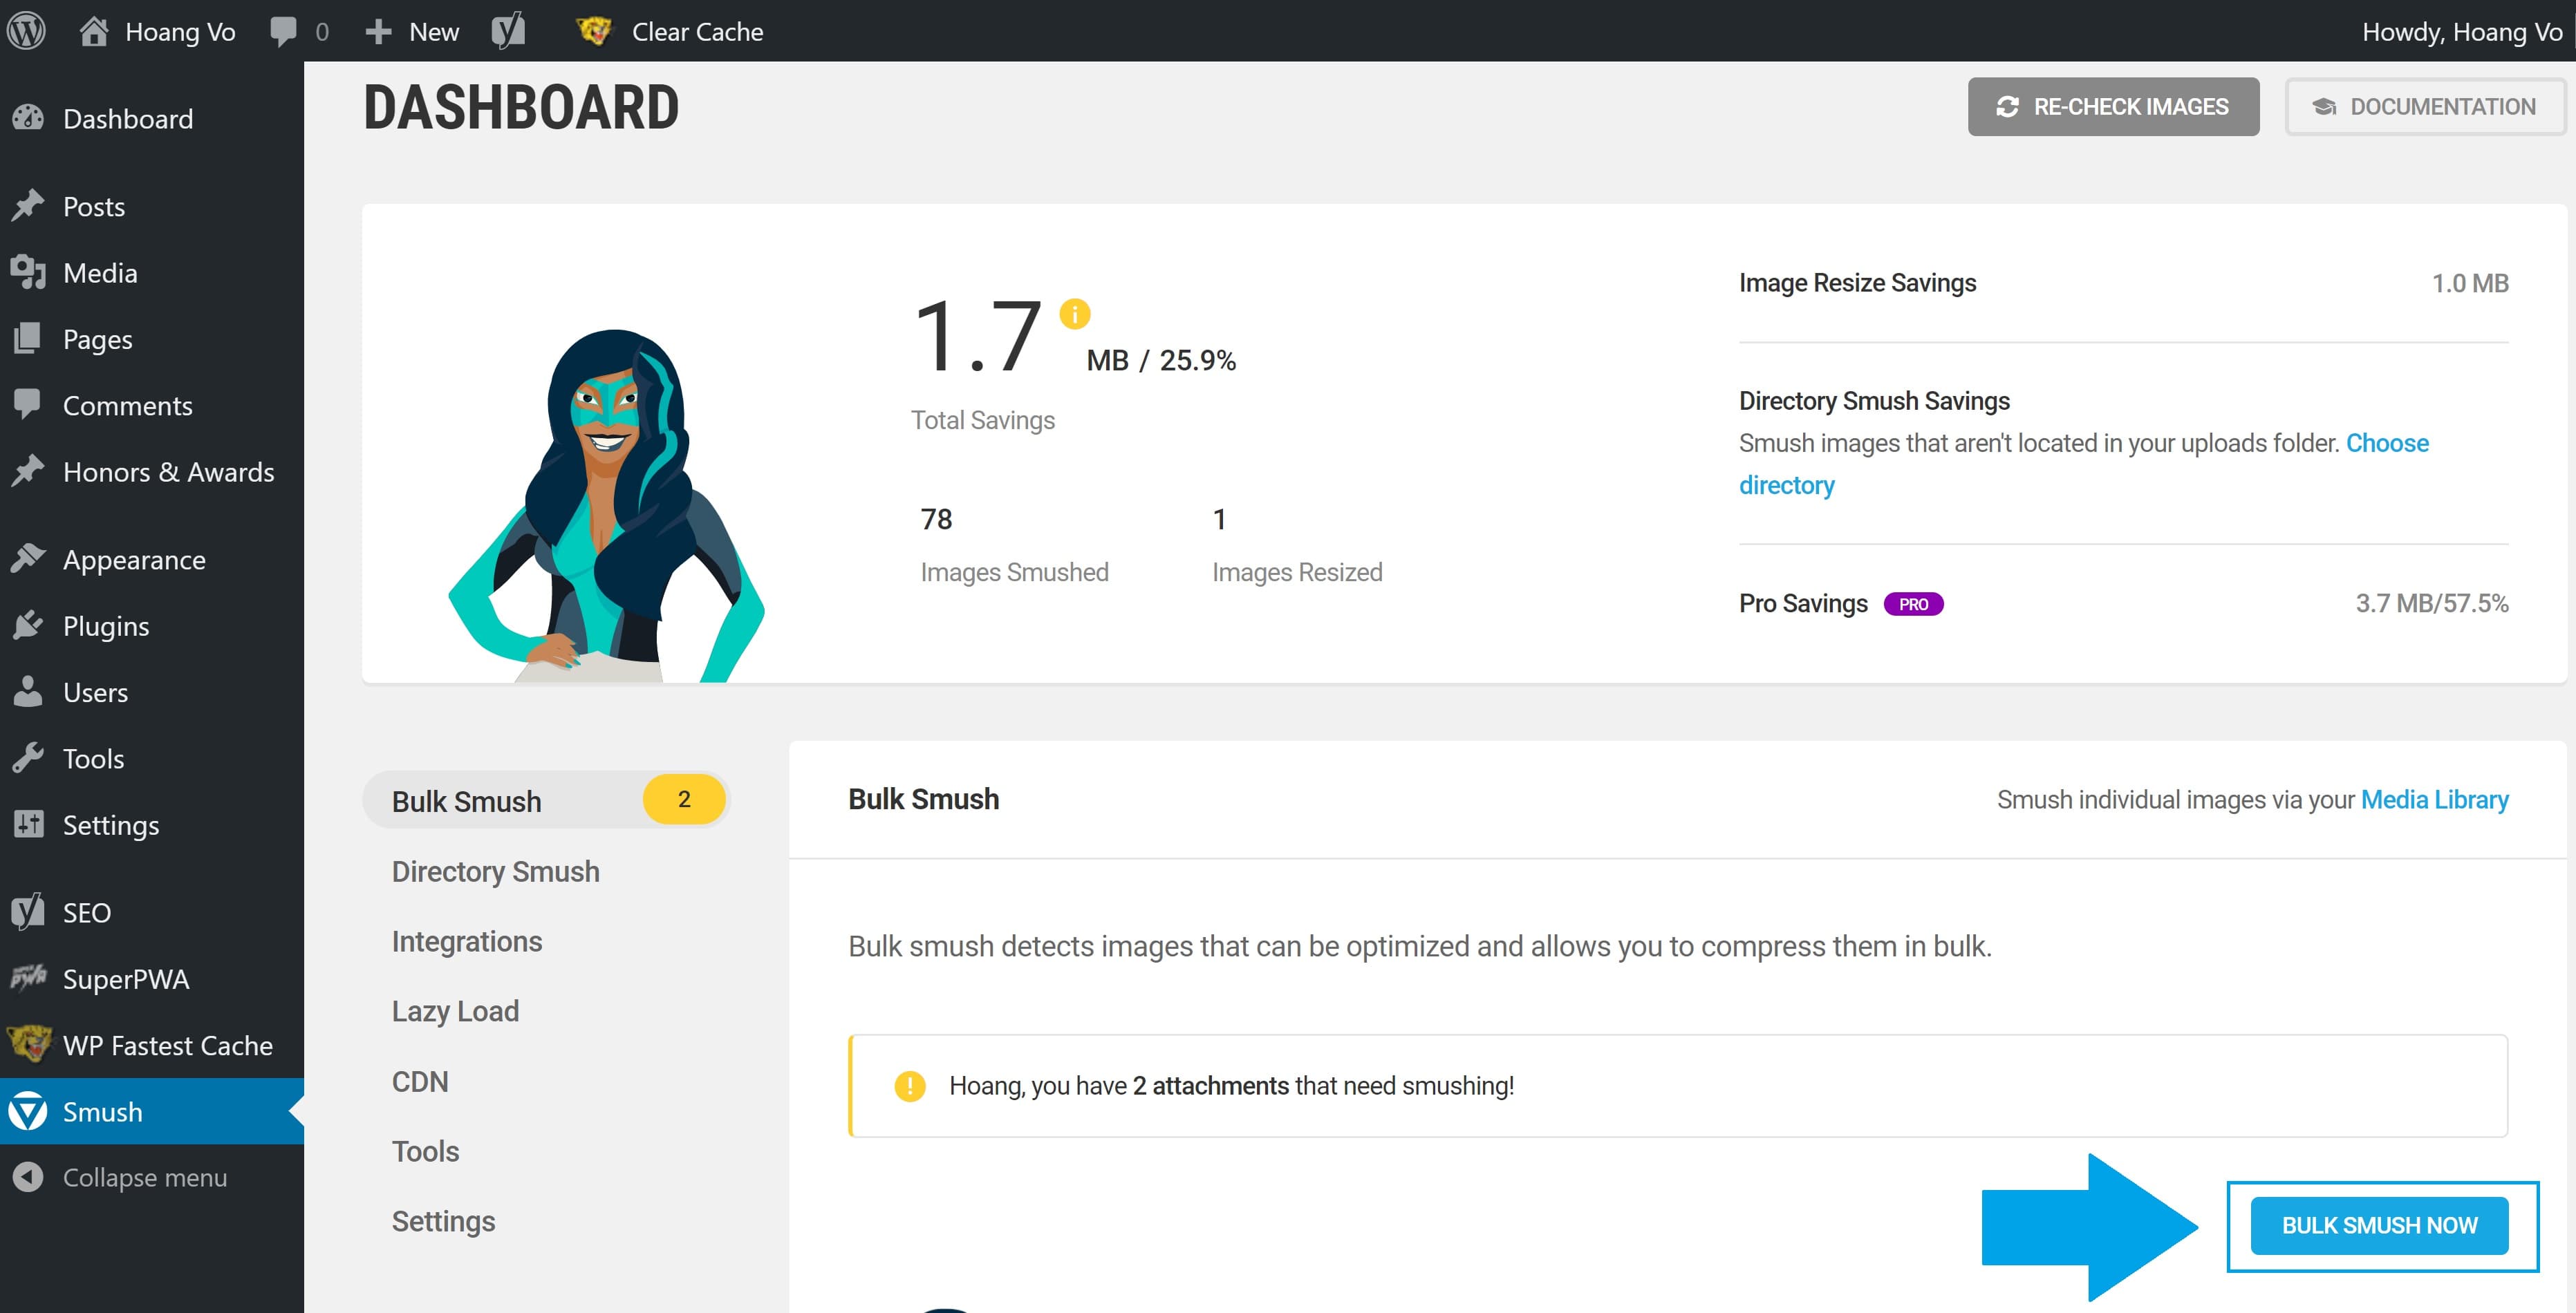
Task: Click the Collapse menu arrow icon
Action: [x=28, y=1177]
